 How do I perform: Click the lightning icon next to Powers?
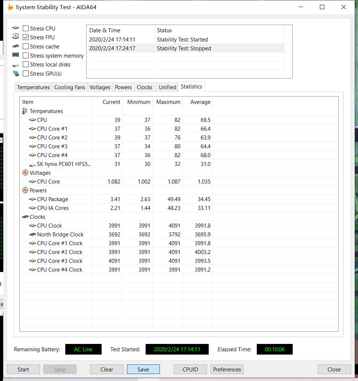coord(25,190)
